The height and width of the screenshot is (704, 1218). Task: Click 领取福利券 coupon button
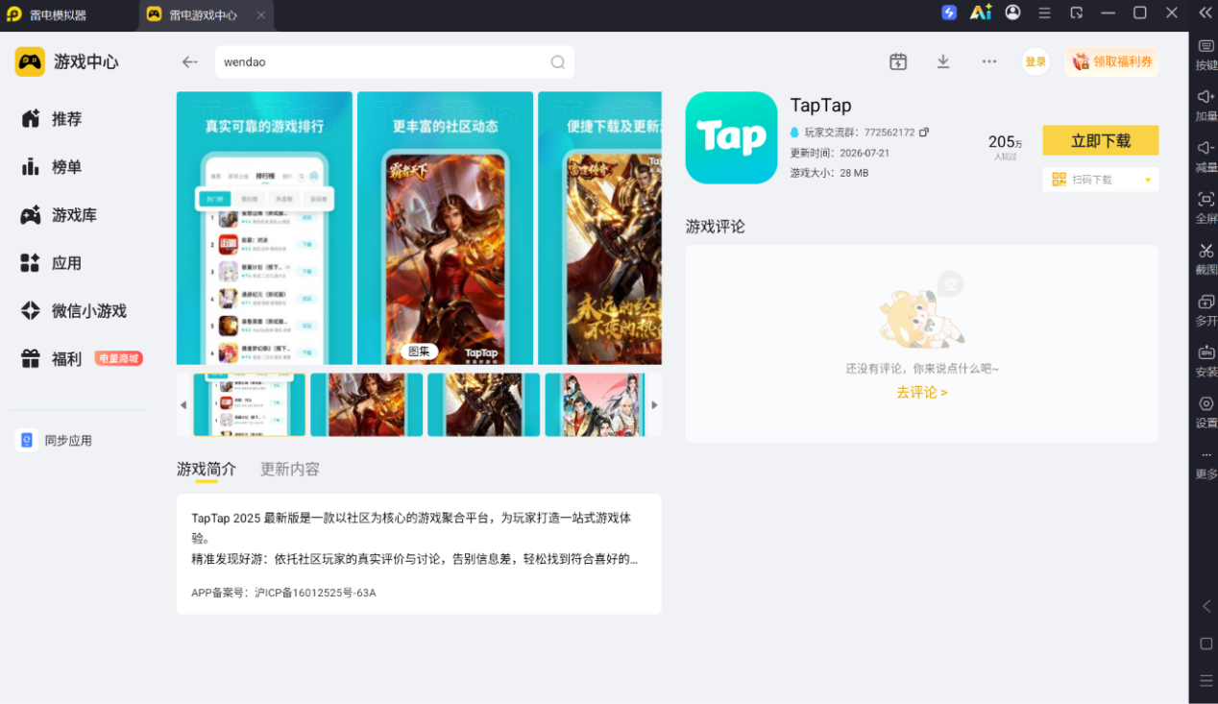(x=1111, y=61)
